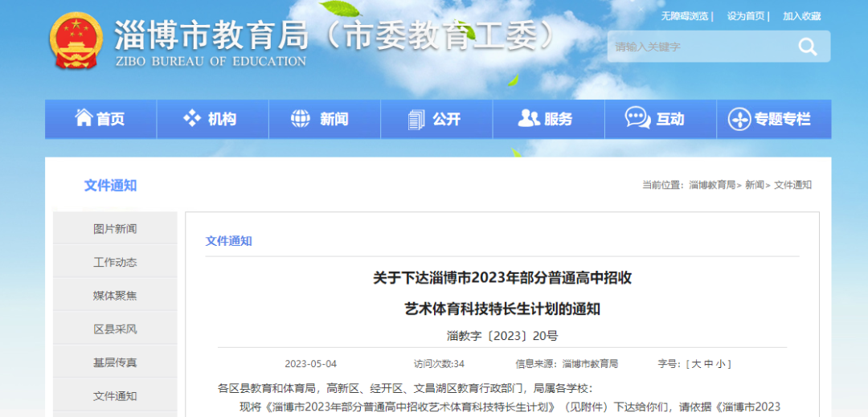Click the magnifier search icon

(807, 47)
